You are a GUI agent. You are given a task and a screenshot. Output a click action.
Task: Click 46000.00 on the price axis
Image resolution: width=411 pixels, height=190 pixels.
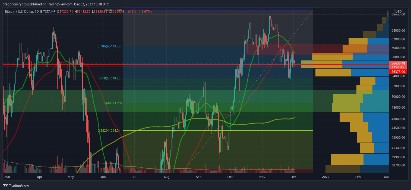pyautogui.click(x=398, y=119)
